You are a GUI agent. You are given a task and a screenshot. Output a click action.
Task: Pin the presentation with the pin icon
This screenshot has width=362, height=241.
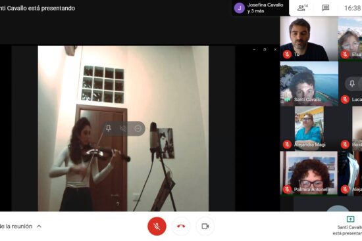click(109, 128)
